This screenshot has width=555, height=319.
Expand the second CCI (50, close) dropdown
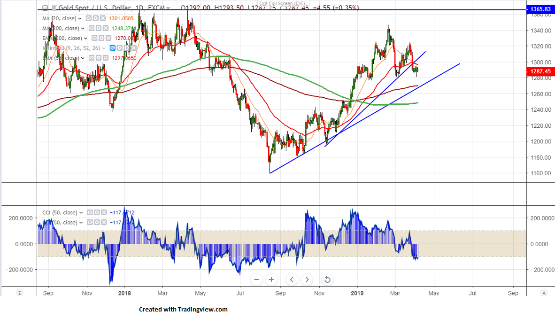pos(81,223)
